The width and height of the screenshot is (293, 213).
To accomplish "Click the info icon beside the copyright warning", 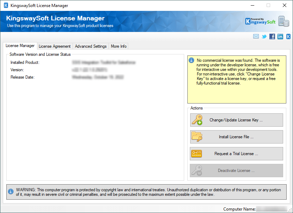I will 11,191.
